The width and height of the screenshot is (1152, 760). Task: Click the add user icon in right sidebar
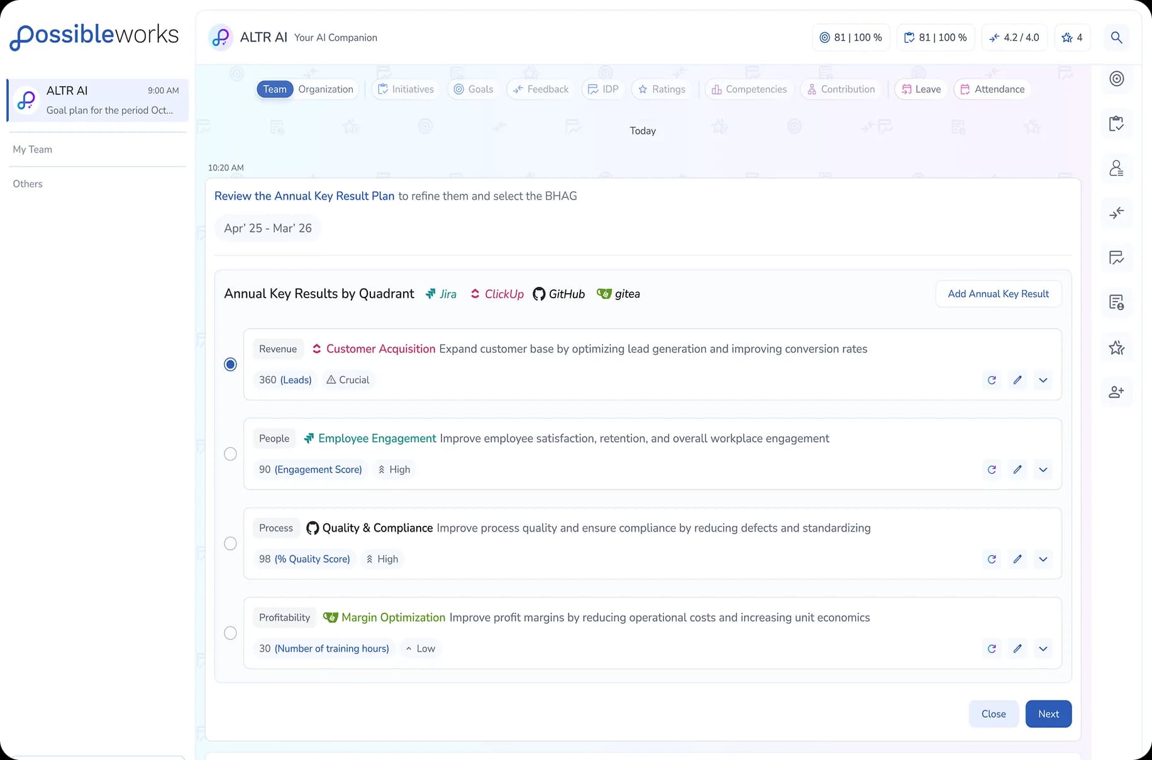coord(1116,392)
